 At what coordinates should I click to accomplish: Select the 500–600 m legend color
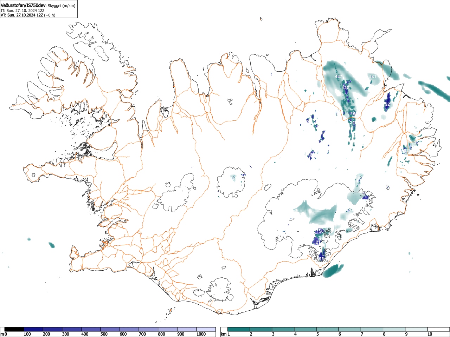(x=110, y=329)
